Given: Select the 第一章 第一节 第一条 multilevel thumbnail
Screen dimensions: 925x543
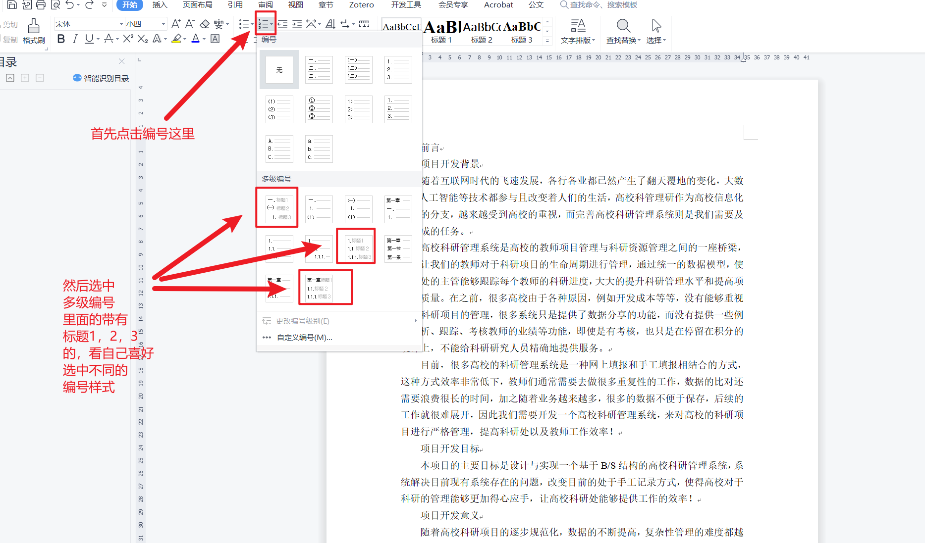Looking at the screenshot, I should [x=398, y=248].
